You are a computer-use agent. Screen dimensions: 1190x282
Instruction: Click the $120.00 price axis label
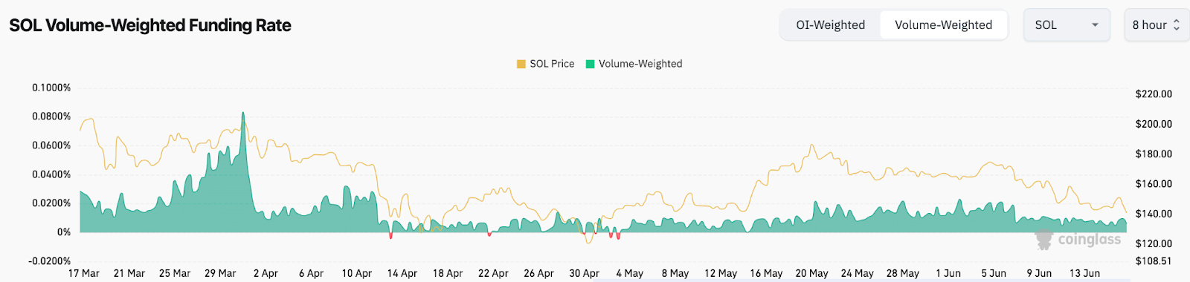point(1154,243)
